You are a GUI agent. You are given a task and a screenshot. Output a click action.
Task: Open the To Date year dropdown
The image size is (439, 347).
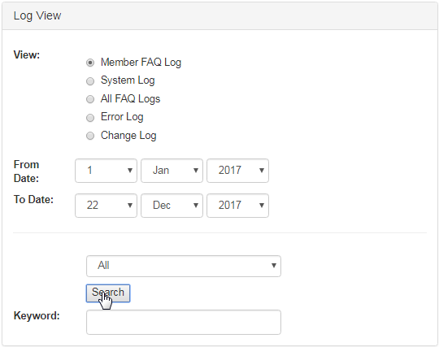click(x=237, y=206)
